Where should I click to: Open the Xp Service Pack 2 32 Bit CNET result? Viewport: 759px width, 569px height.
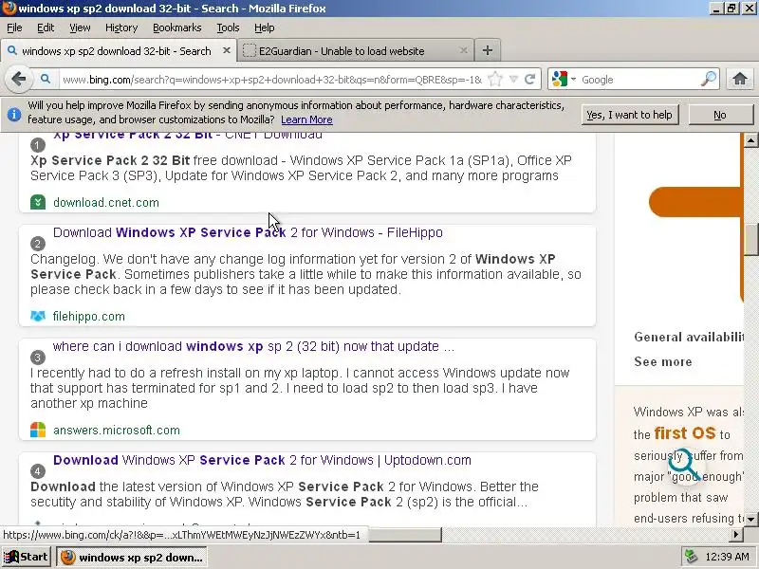188,135
